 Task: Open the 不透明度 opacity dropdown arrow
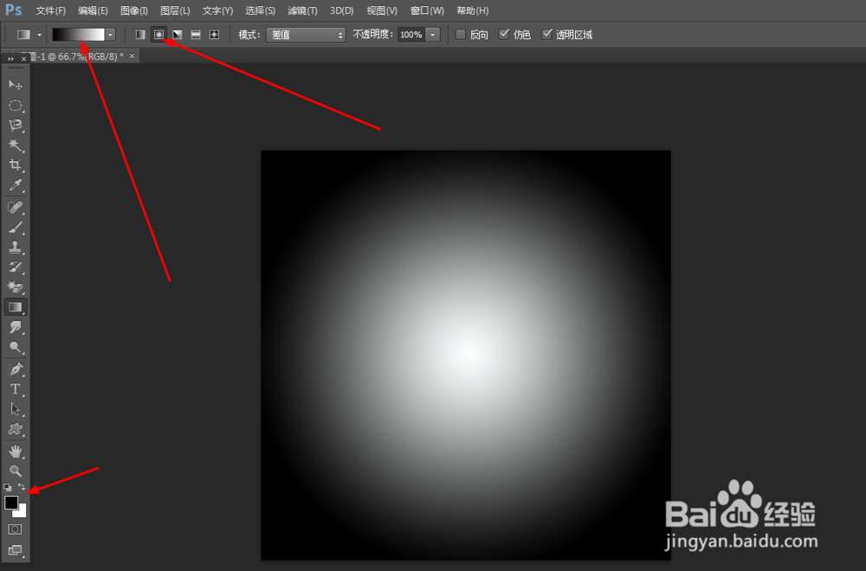coord(433,35)
